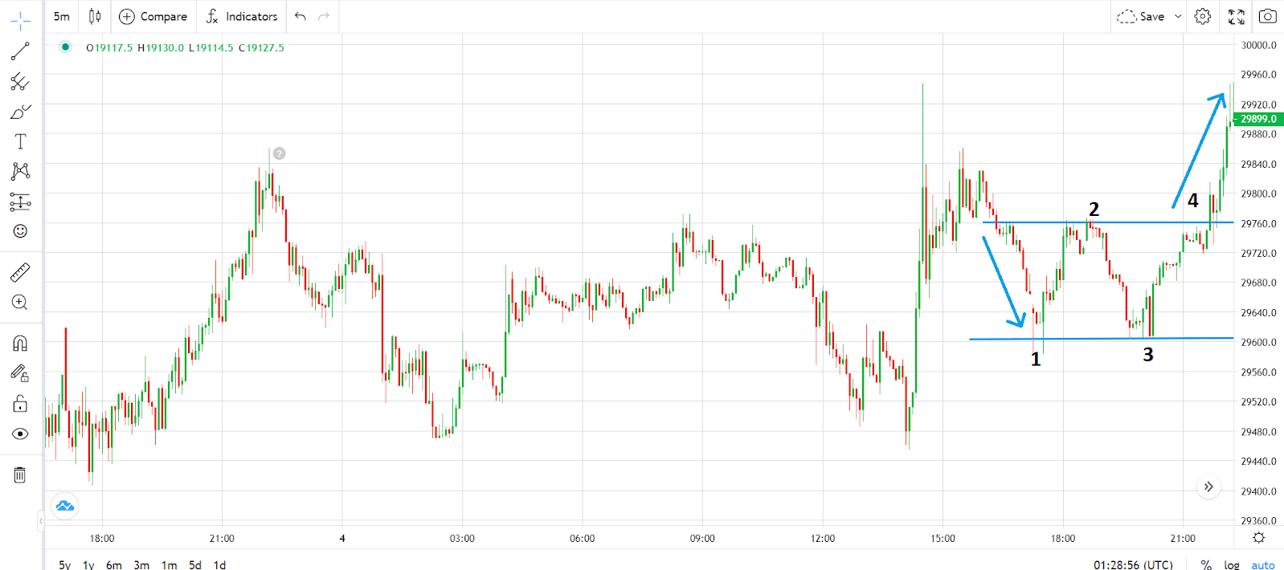Click the Compare symbol button
This screenshot has height=570, width=1284.
tap(153, 16)
